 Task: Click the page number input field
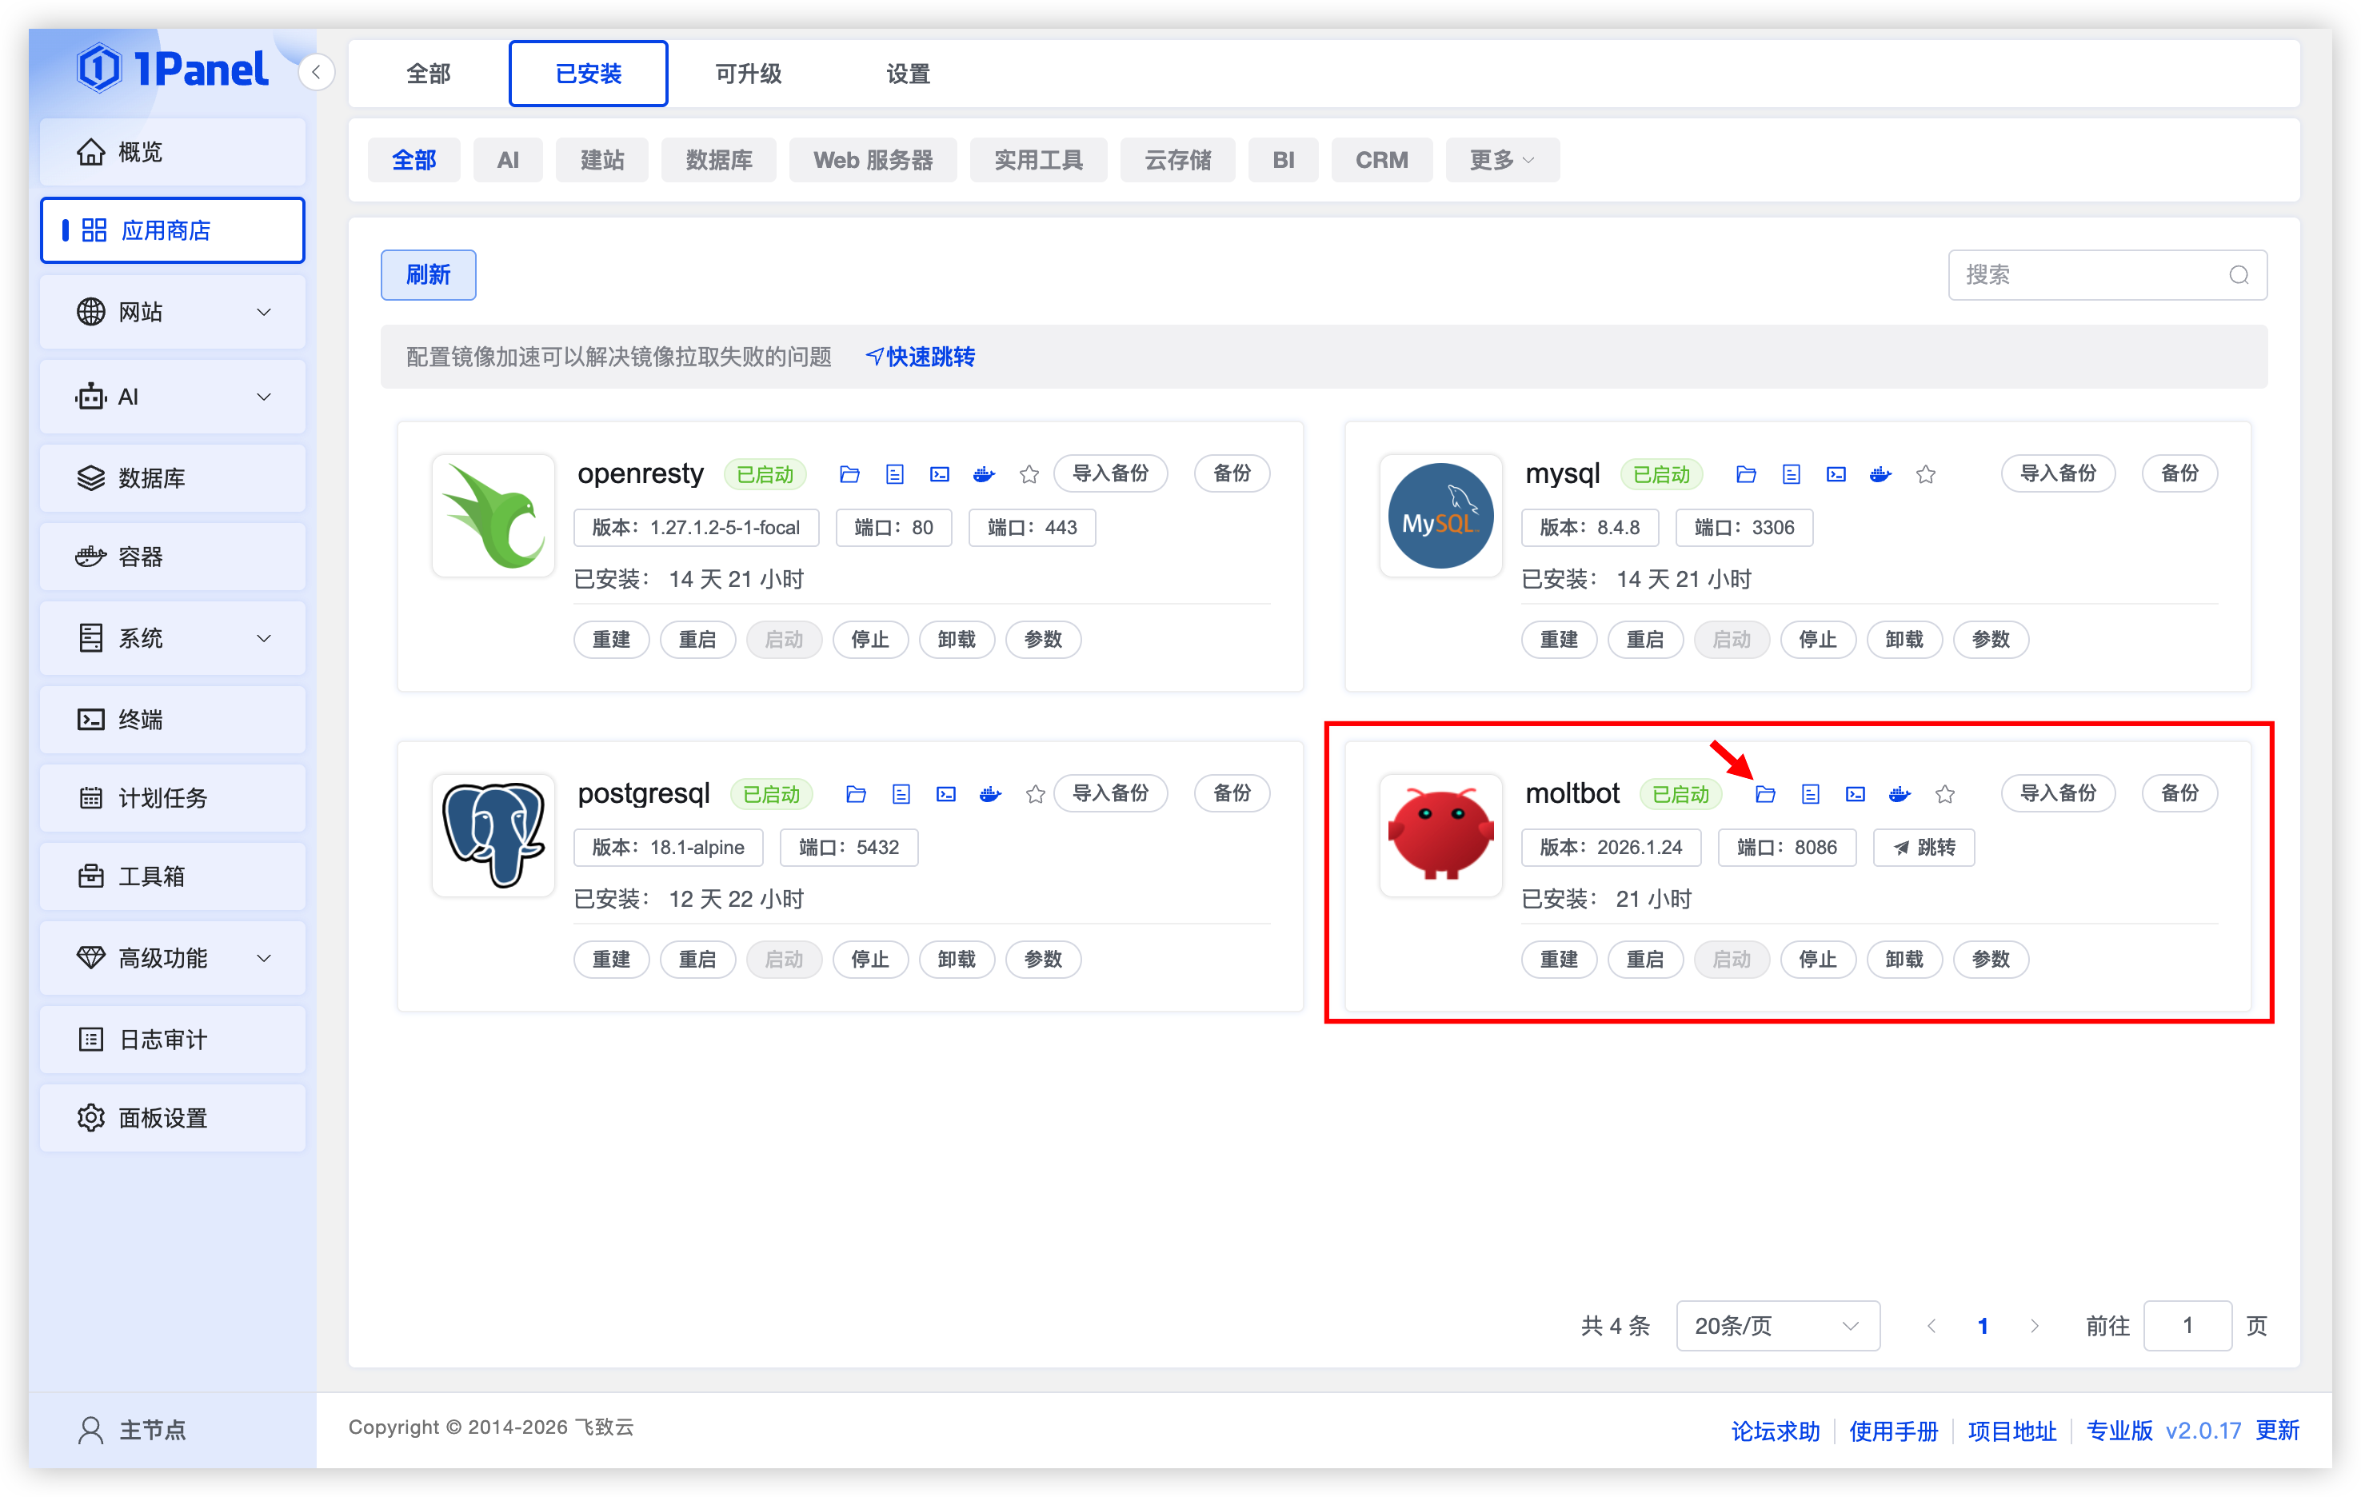2187,1325
